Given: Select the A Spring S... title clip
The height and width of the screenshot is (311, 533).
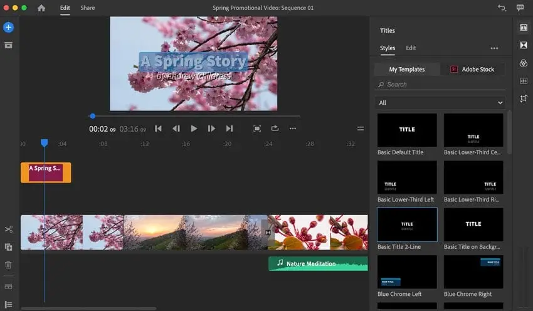Looking at the screenshot, I should click(46, 172).
